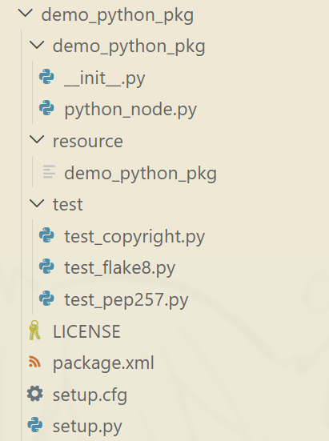
Task: Select the __init__.py file name
Action: click(105, 78)
